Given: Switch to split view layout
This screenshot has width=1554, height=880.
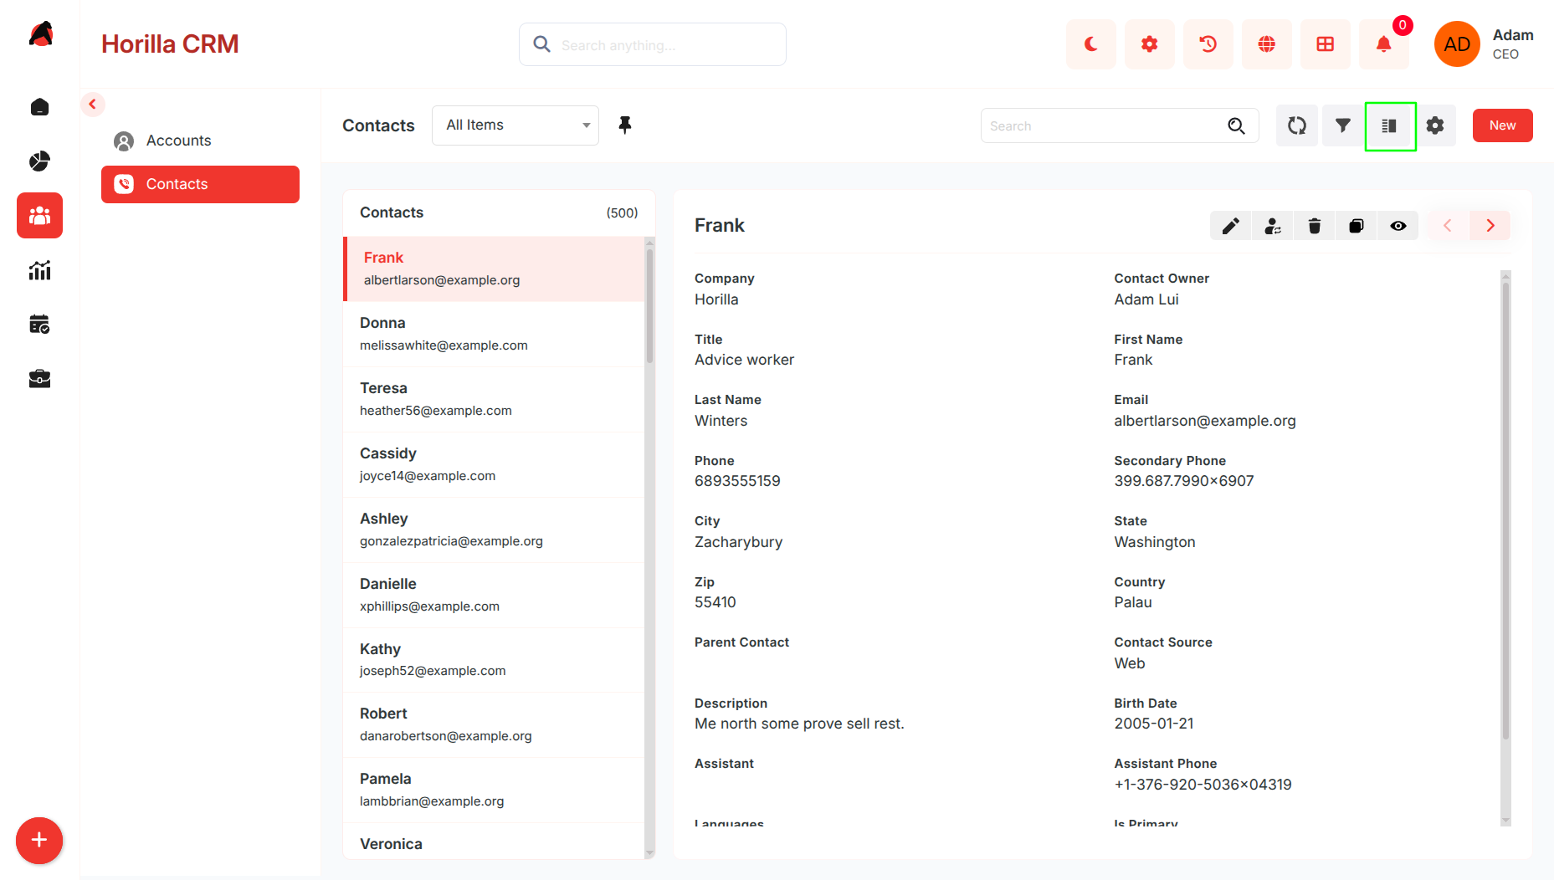Looking at the screenshot, I should click(1389, 125).
